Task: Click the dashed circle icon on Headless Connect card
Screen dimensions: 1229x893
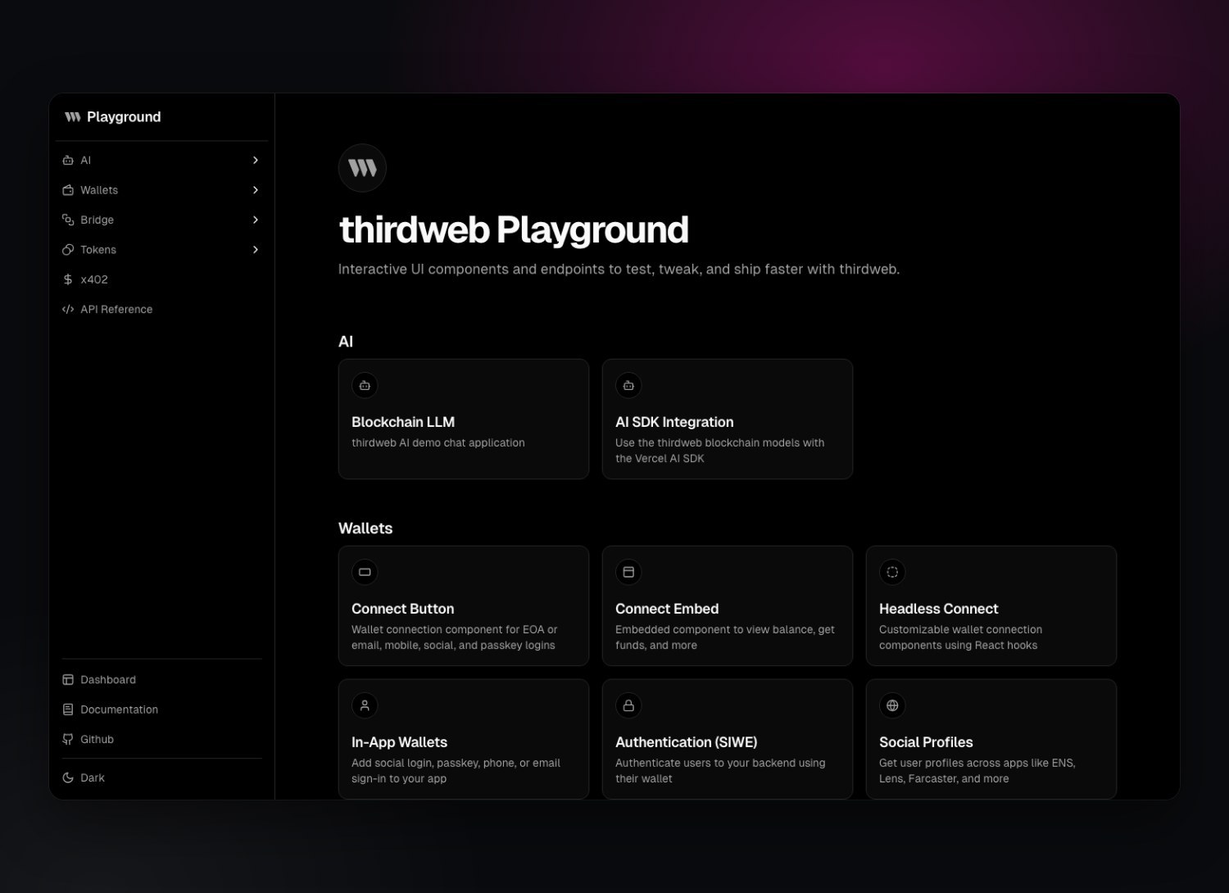Action: click(892, 572)
